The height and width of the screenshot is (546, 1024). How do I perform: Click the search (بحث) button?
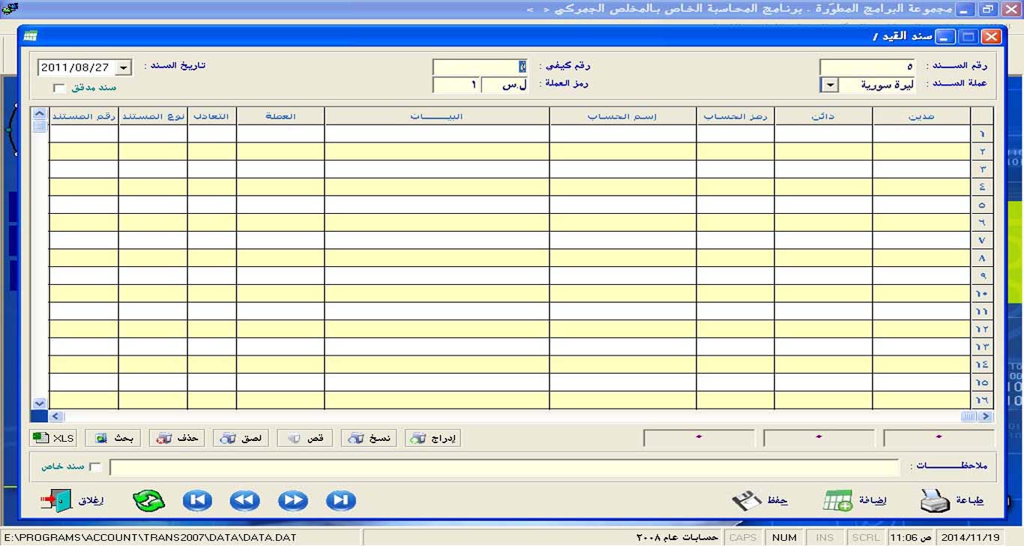click(113, 438)
